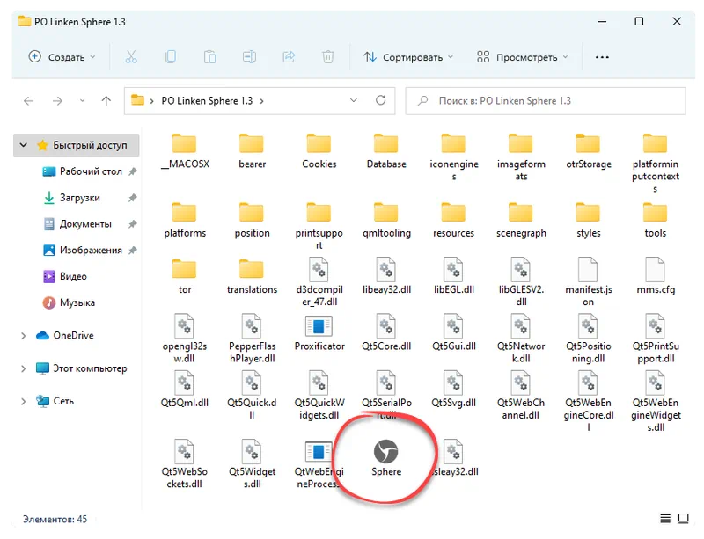This screenshot has height=539, width=704.
Task: Open the scenegraph folder
Action: point(521,221)
